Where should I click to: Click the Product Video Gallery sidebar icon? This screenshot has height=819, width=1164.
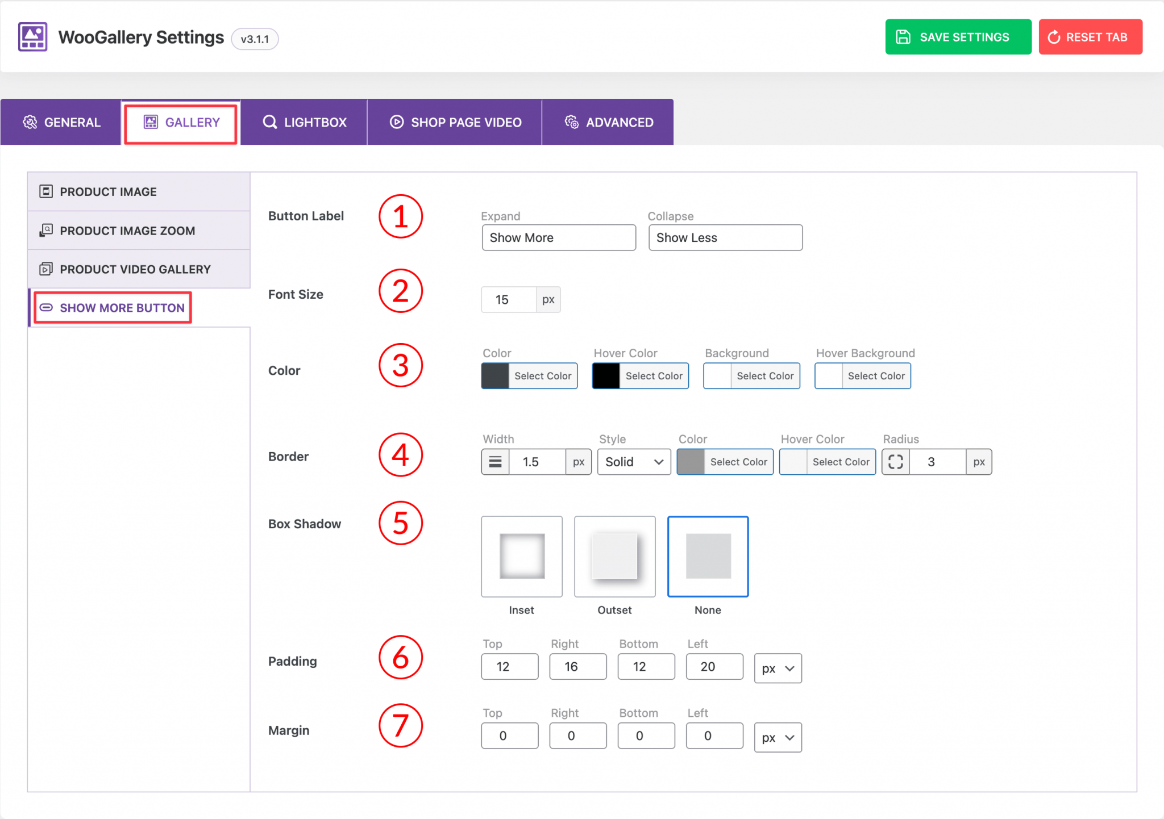46,269
